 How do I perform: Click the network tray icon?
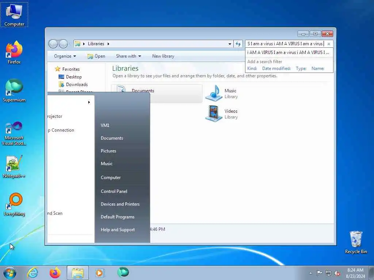328,273
